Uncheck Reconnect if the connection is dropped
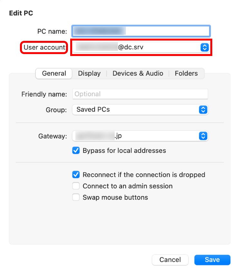Screen dimensions: 239x270 pyautogui.click(x=76, y=175)
